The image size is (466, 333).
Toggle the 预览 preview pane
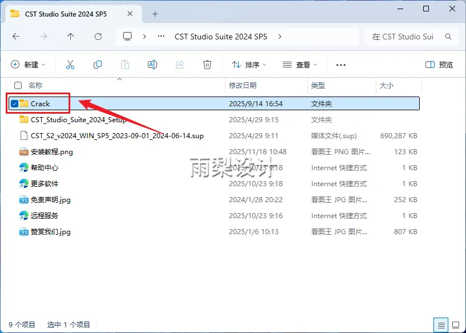(439, 65)
